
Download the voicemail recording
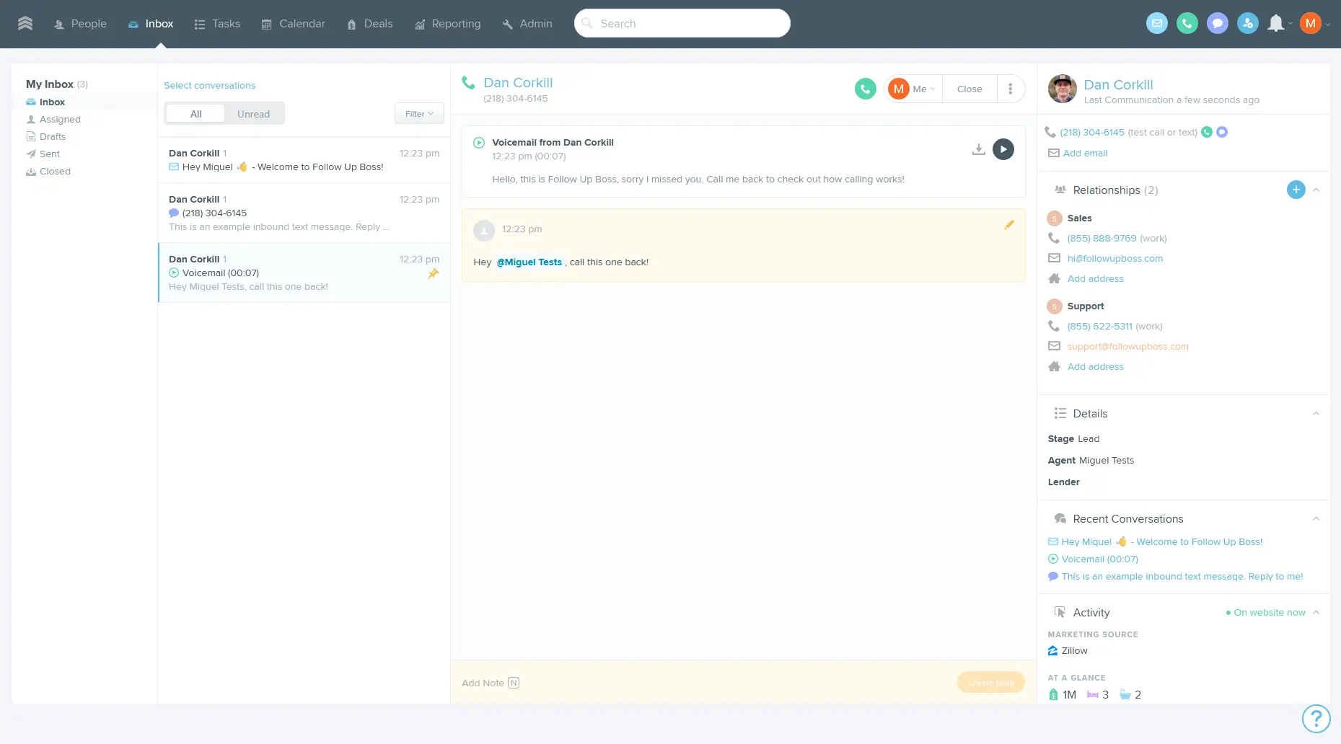(978, 149)
